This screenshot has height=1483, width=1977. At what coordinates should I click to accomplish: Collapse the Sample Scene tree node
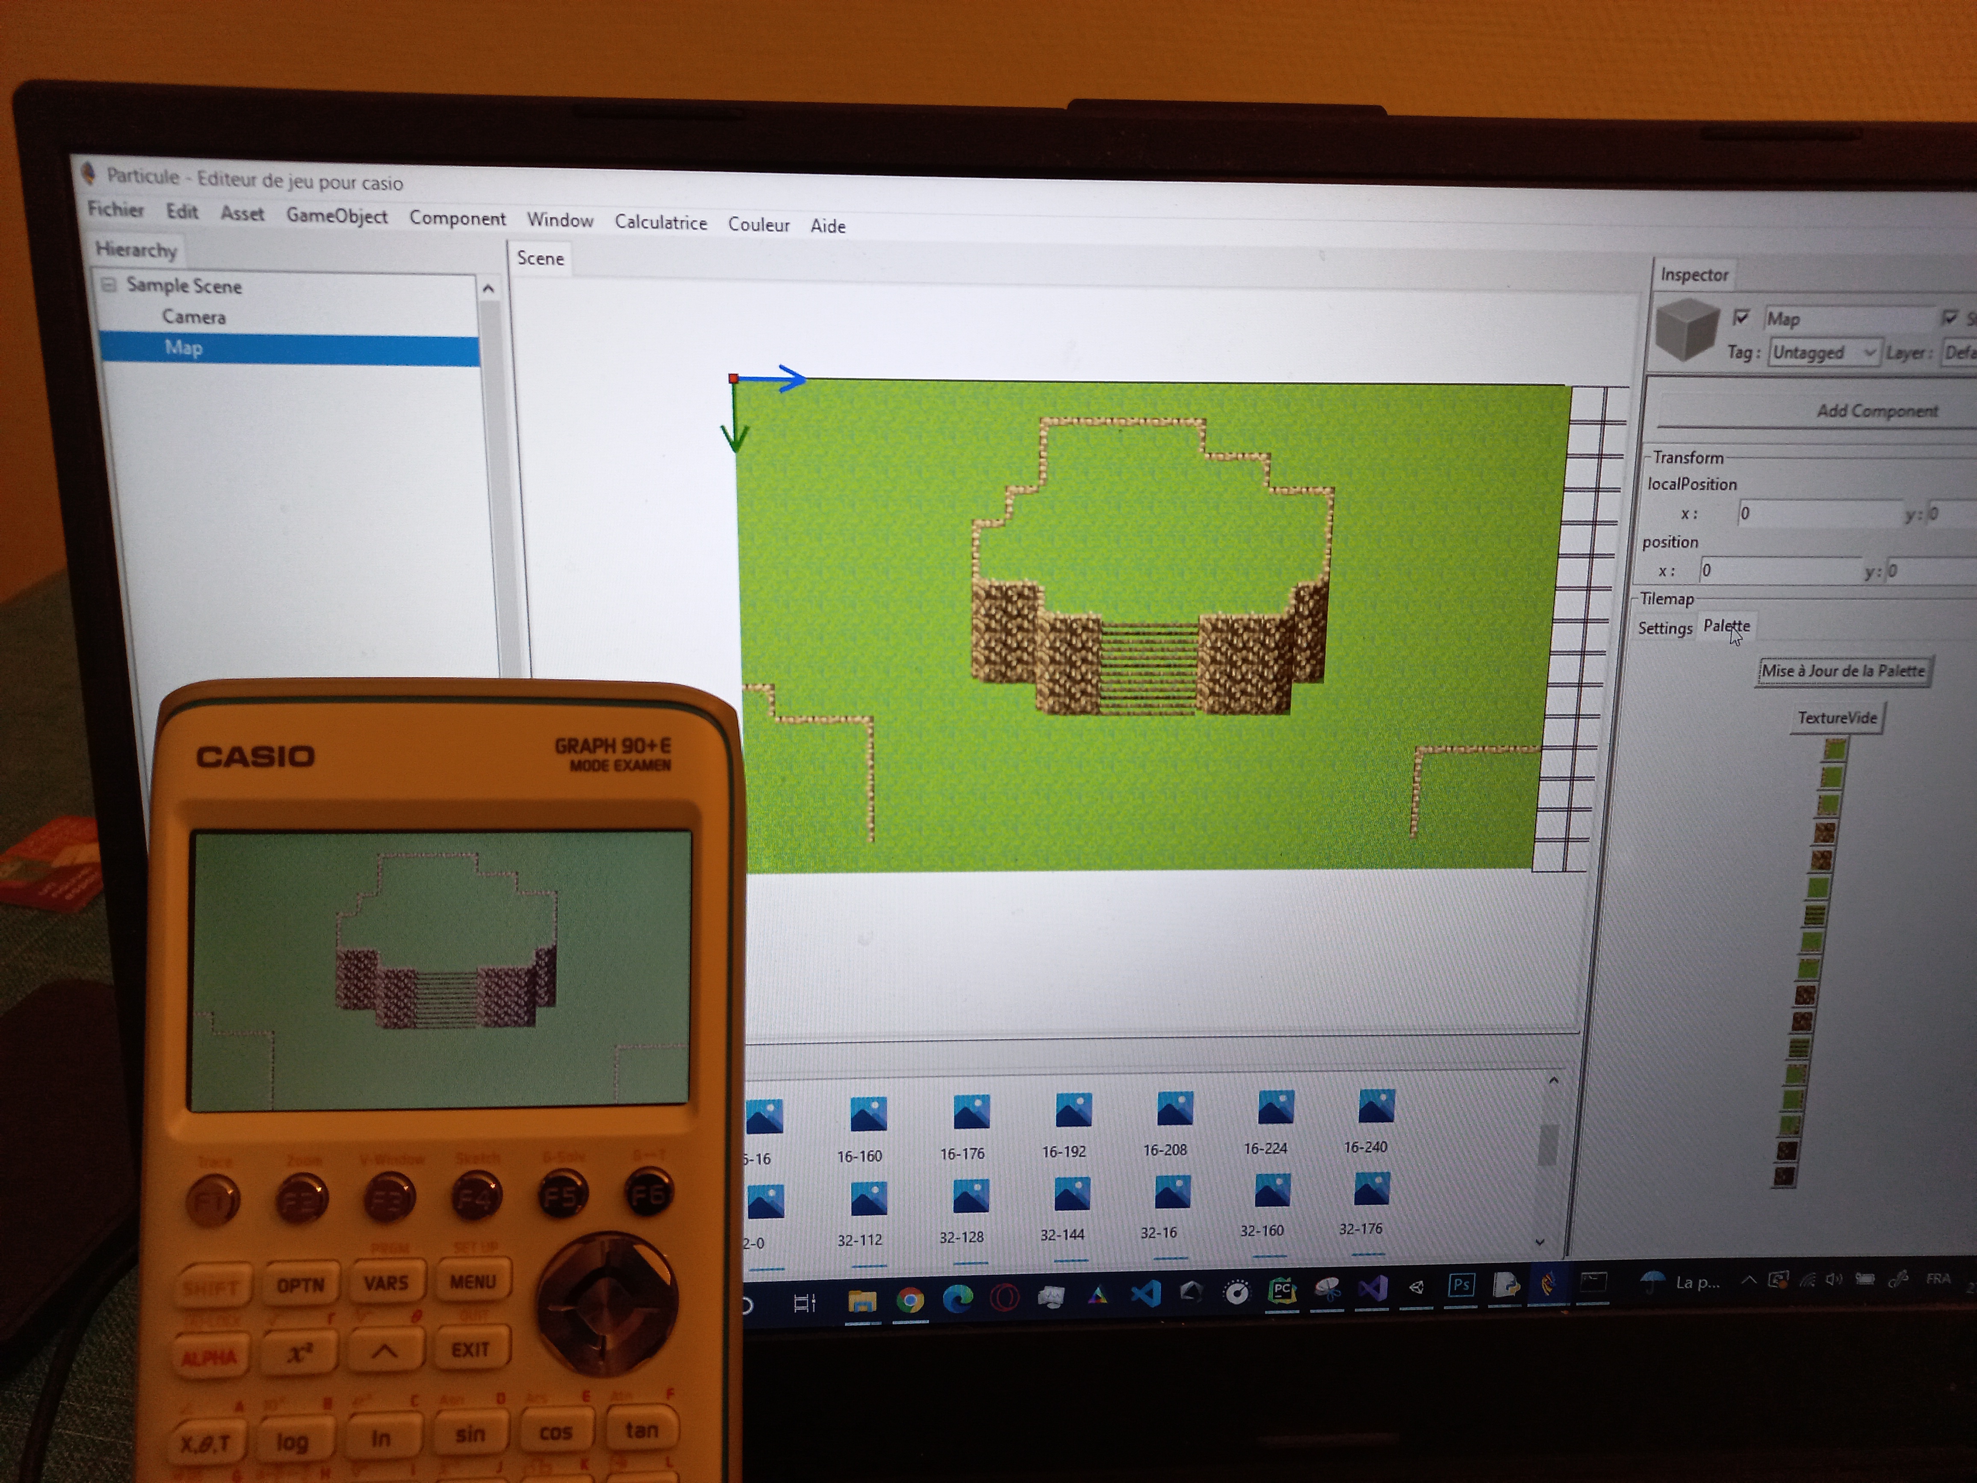click(109, 285)
